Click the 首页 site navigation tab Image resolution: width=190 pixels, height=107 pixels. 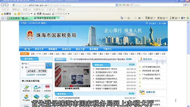coord(27,49)
